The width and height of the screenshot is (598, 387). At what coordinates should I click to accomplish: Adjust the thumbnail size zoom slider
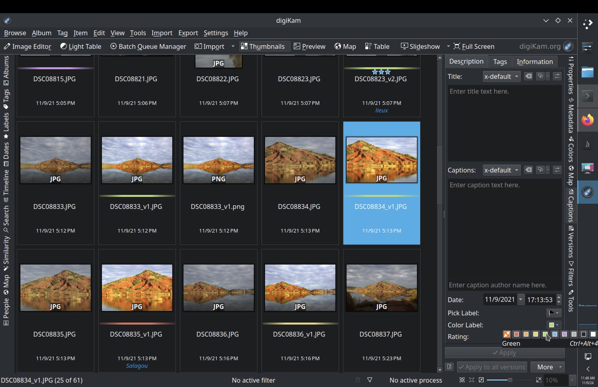[510, 380]
